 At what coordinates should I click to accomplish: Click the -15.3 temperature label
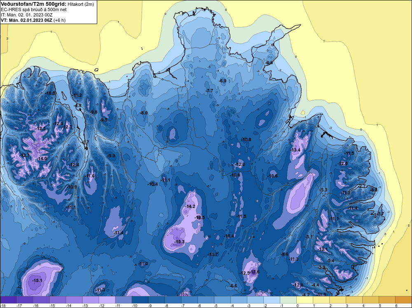click(180, 242)
